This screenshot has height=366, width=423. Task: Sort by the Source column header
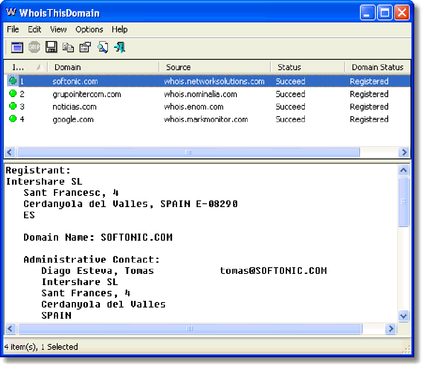tap(215, 67)
